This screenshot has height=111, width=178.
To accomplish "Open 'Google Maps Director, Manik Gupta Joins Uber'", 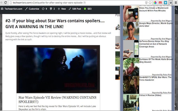I will point(156,25).
